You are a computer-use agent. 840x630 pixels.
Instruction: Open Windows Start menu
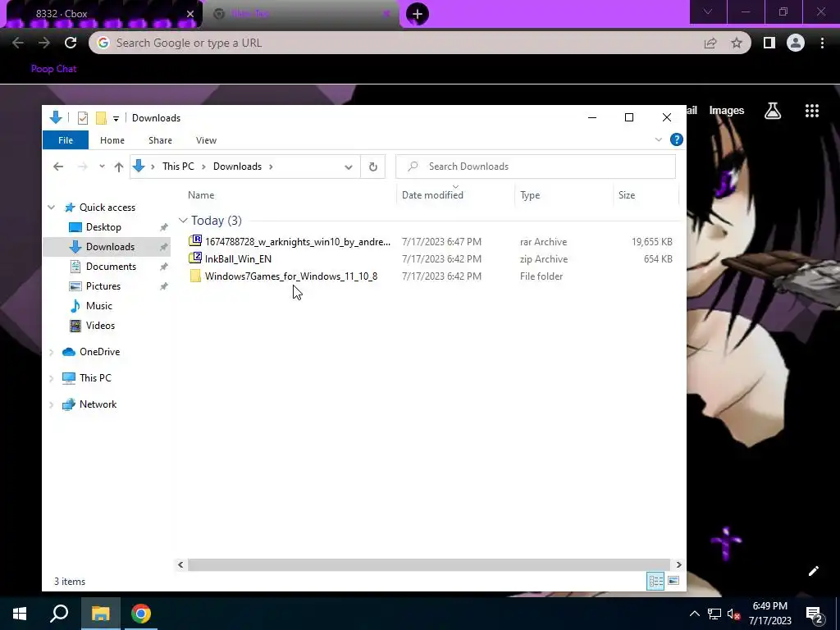(20, 614)
